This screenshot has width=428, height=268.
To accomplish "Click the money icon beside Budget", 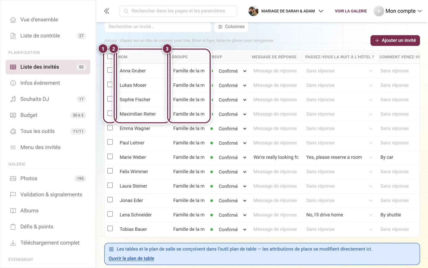I will [x=13, y=115].
